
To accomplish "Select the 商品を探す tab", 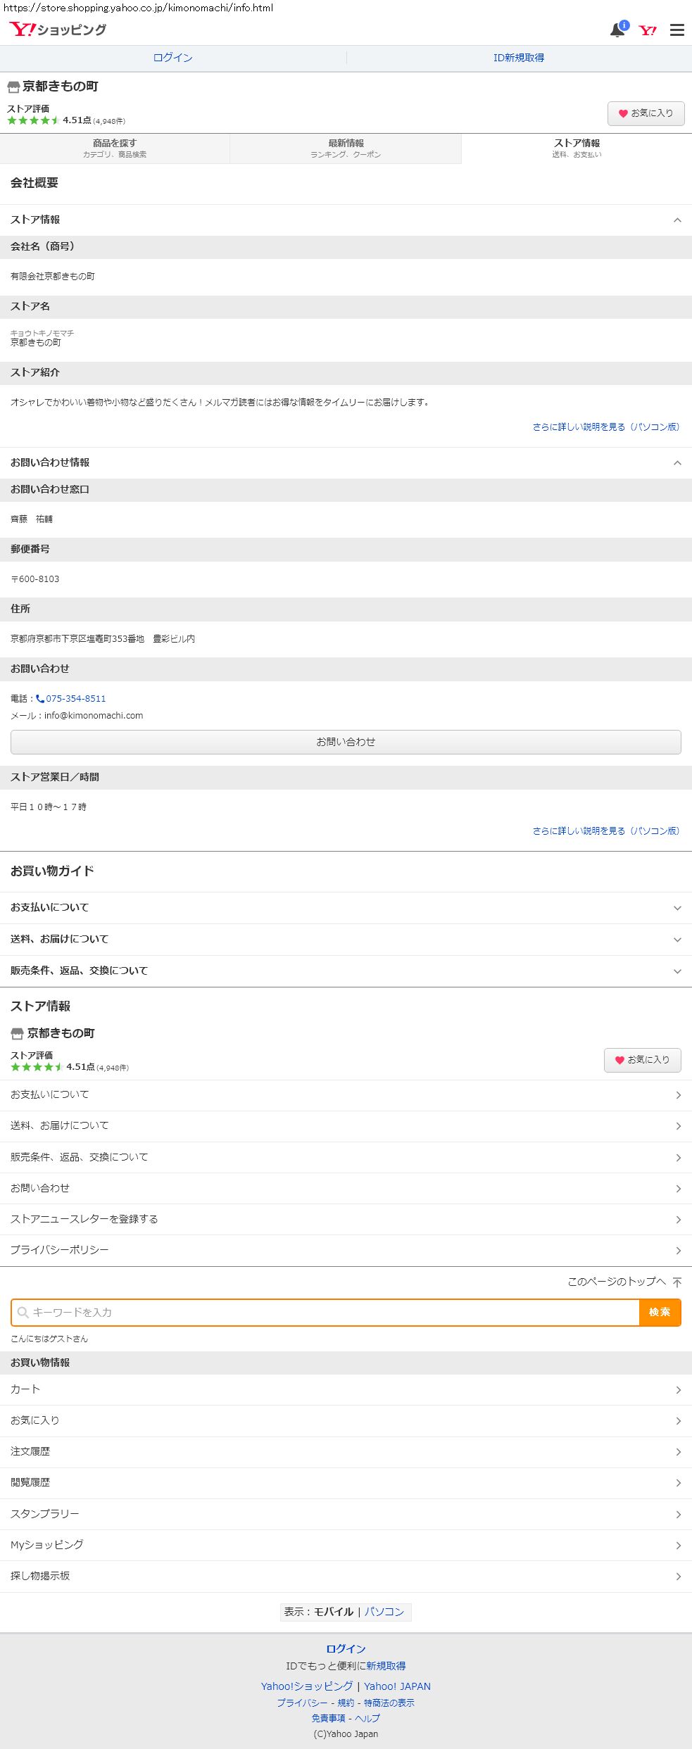I will coord(115,149).
